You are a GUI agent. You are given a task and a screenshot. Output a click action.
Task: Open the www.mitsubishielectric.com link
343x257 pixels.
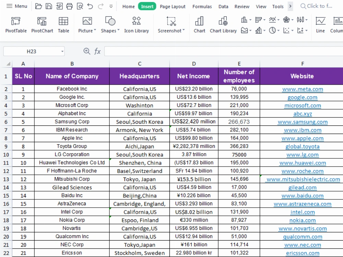tap(303, 180)
